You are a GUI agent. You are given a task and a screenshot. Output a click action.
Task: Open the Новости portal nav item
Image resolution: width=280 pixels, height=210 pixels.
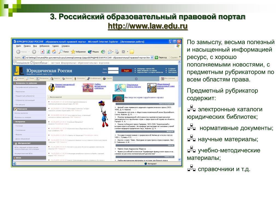point(55,78)
